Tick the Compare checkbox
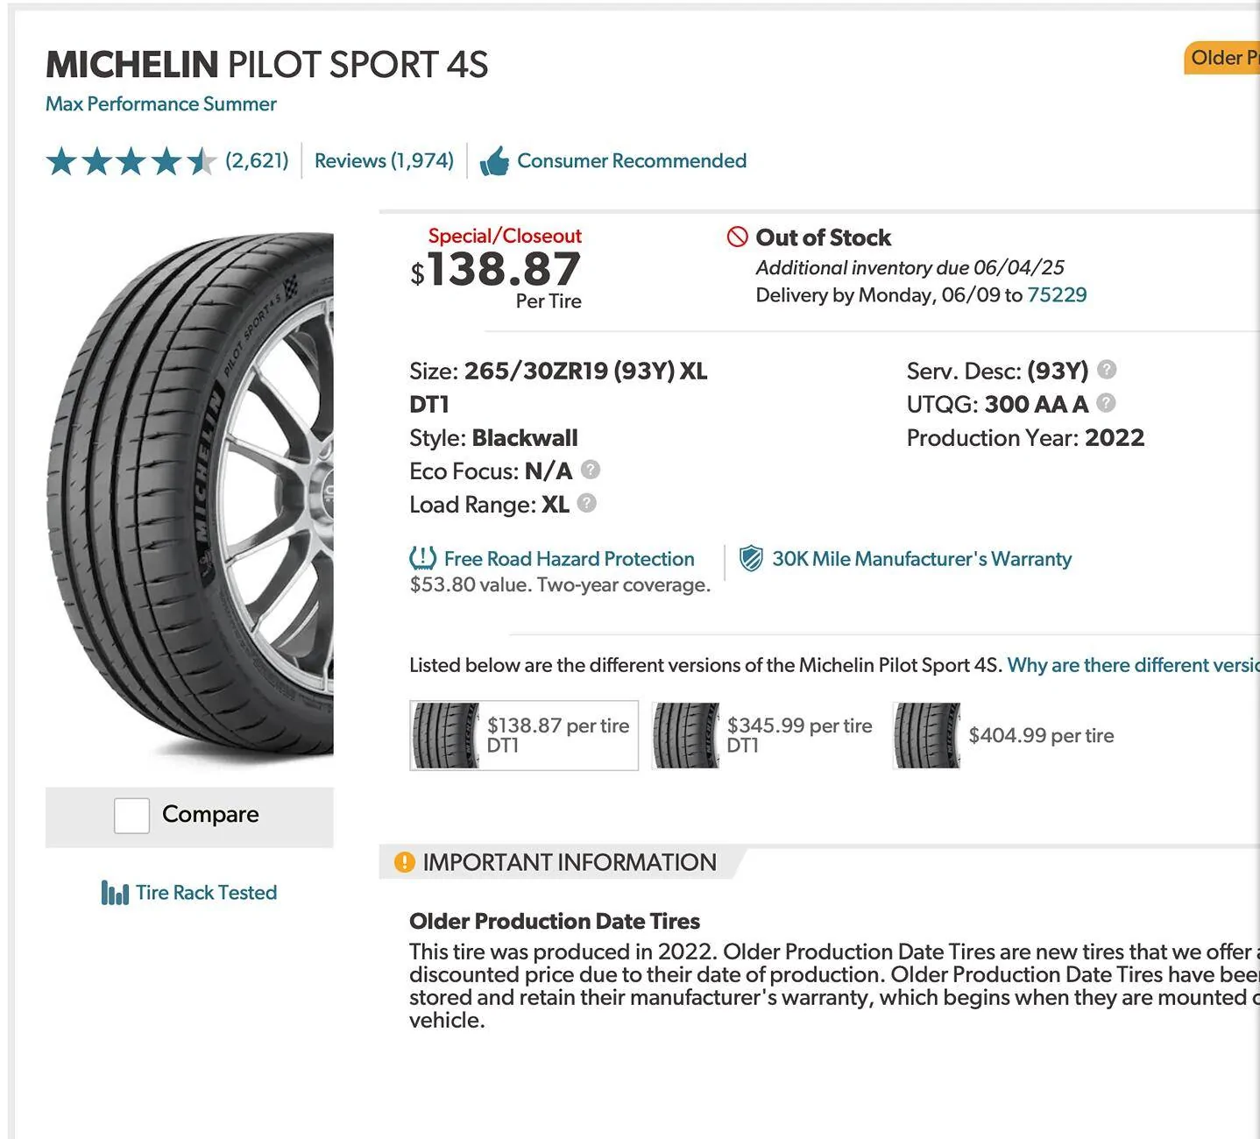 point(131,816)
